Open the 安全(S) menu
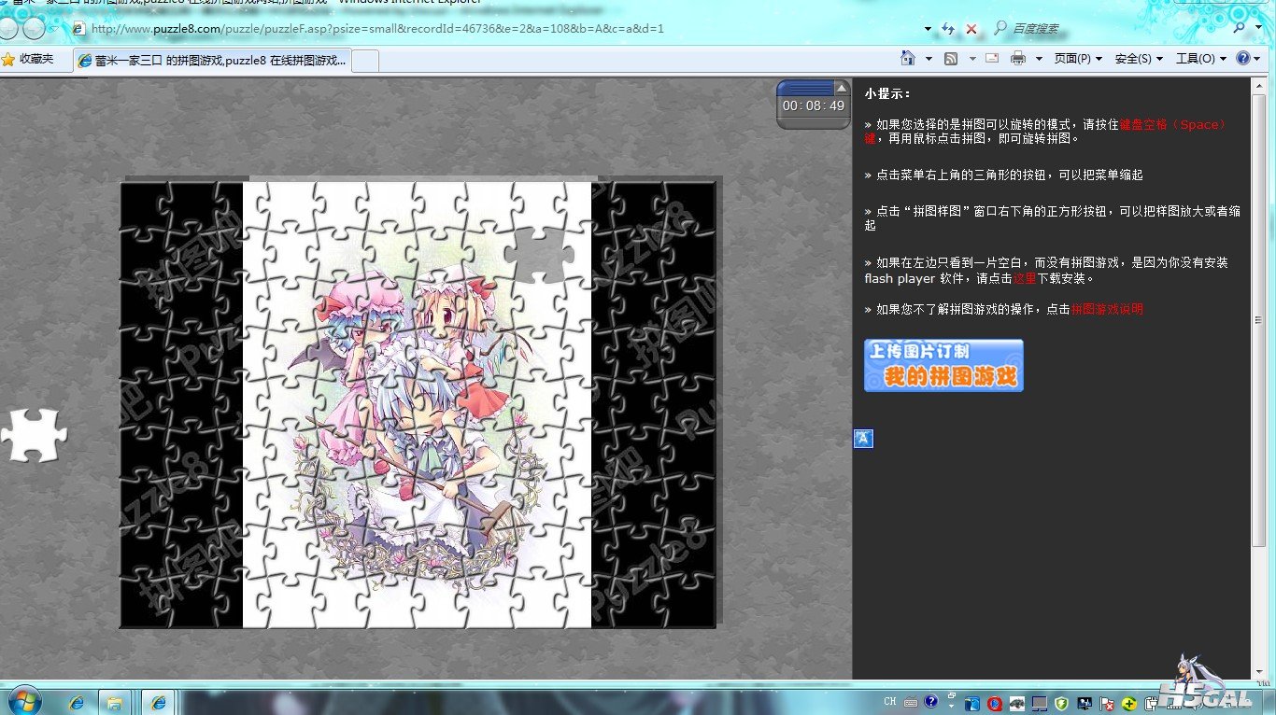The height and width of the screenshot is (715, 1276). (x=1139, y=59)
